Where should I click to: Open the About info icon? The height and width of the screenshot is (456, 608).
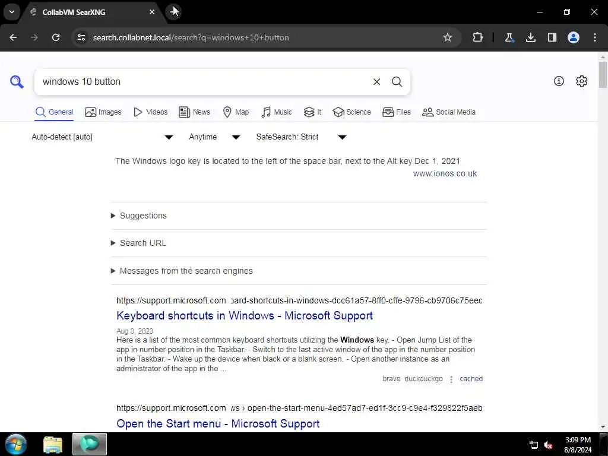pyautogui.click(x=559, y=81)
